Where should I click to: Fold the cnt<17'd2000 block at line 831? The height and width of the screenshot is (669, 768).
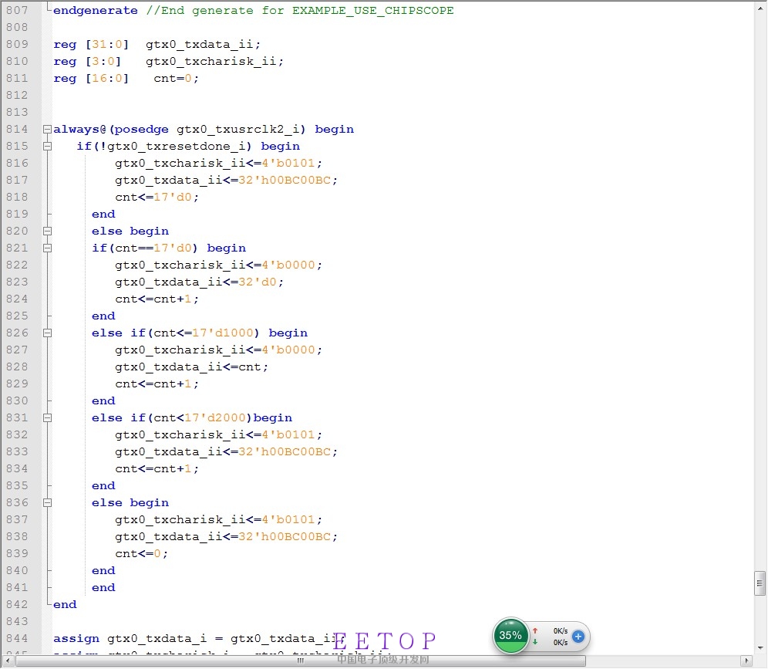(48, 418)
